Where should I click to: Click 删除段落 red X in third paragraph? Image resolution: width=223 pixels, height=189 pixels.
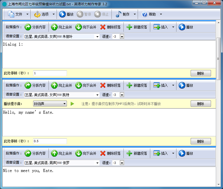(x=110, y=153)
